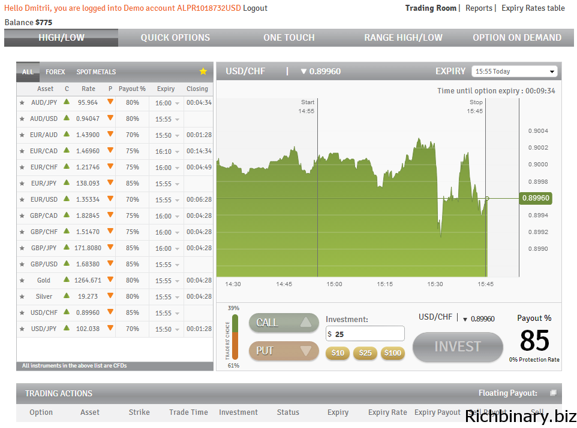Favorite AUD/JPY with its star
Image resolution: width=577 pixels, height=428 pixels.
point(22,103)
